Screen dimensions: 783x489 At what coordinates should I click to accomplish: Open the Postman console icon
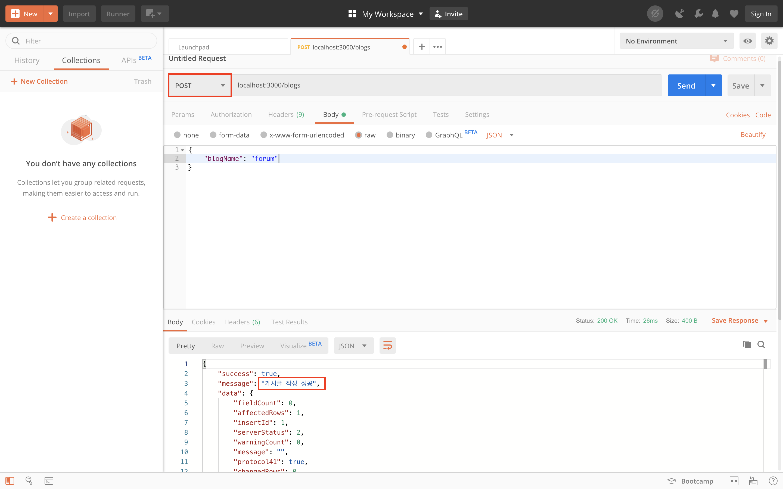click(49, 481)
